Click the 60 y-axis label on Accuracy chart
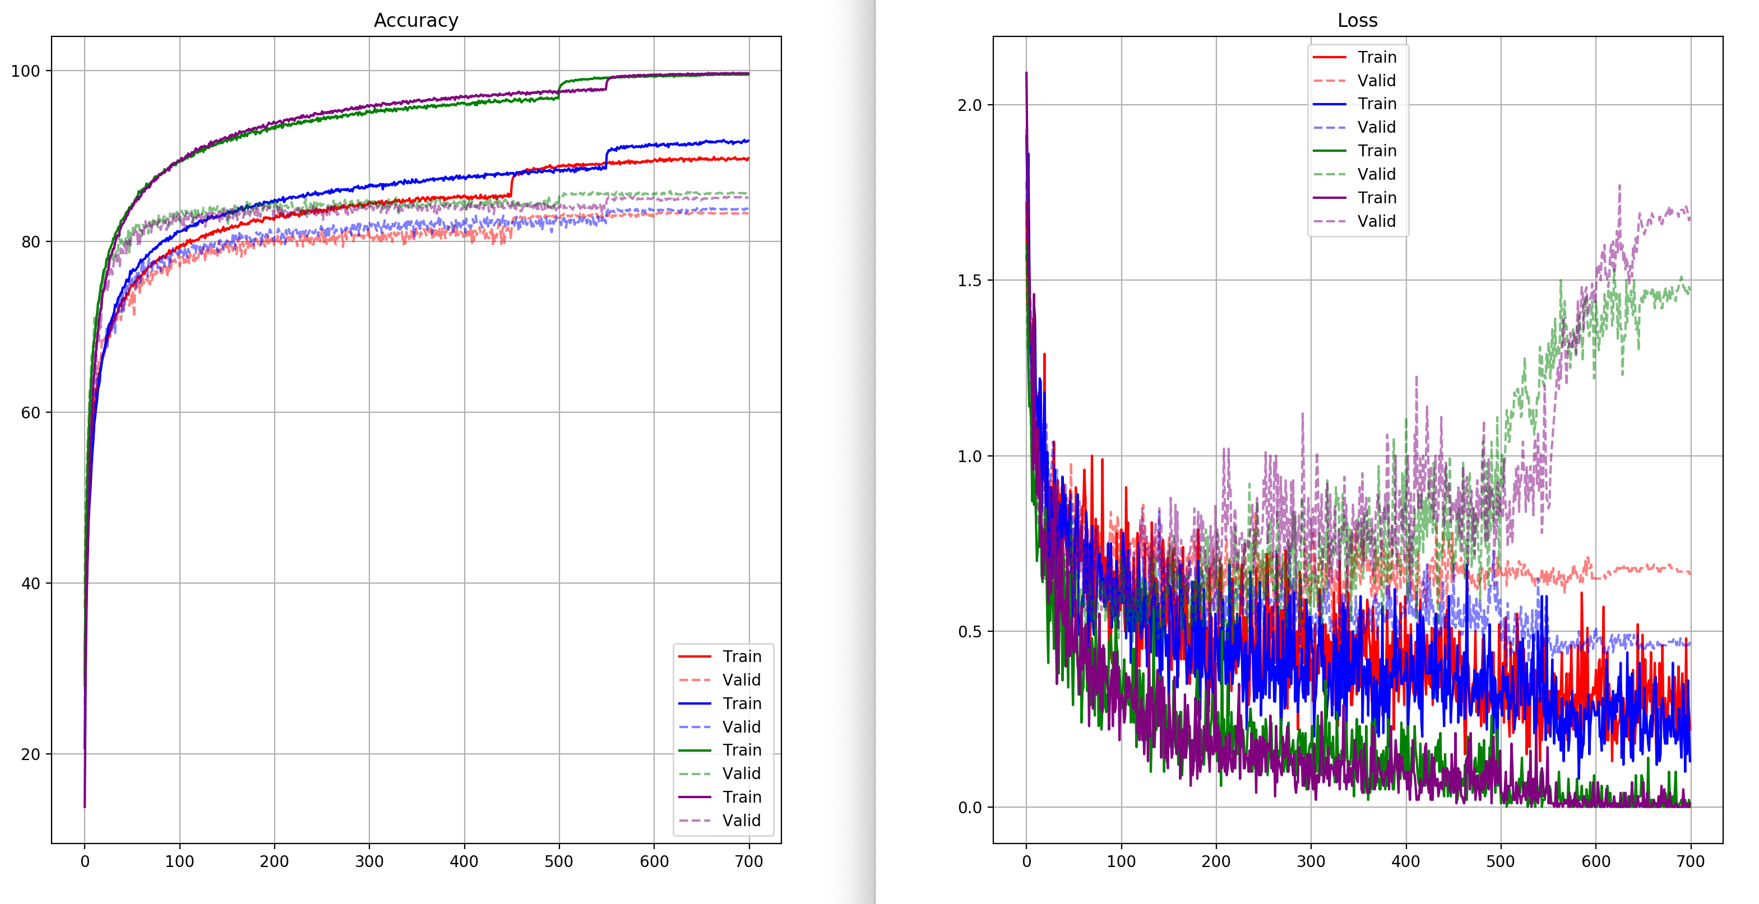1759x904 pixels. tap(31, 413)
